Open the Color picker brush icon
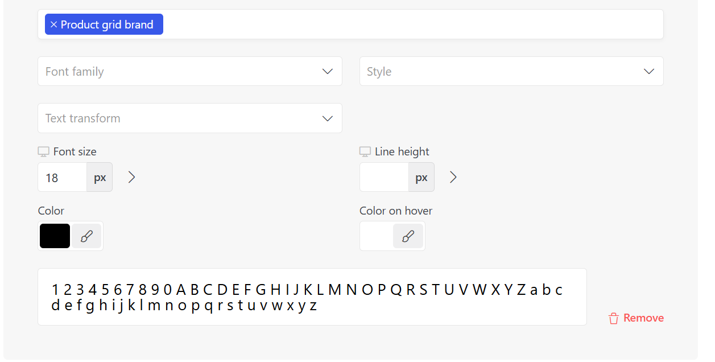Viewport: 715px width, 362px height. click(x=86, y=236)
